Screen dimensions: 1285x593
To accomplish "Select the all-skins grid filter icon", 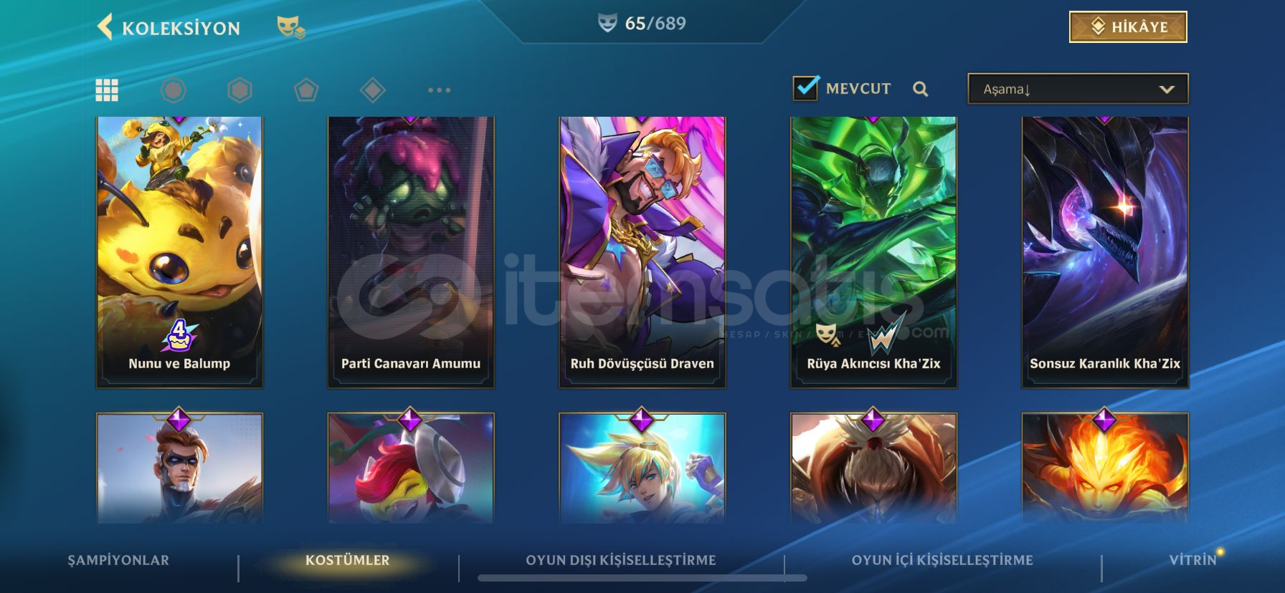I will coord(107,90).
